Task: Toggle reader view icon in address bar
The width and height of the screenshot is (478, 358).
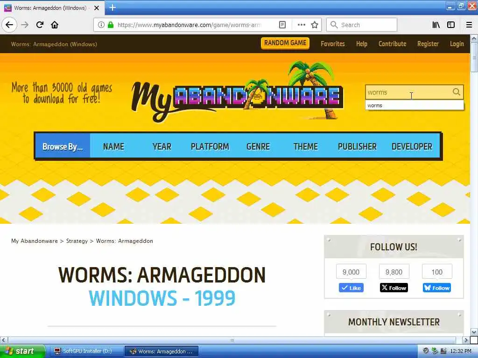Action: coord(282,25)
